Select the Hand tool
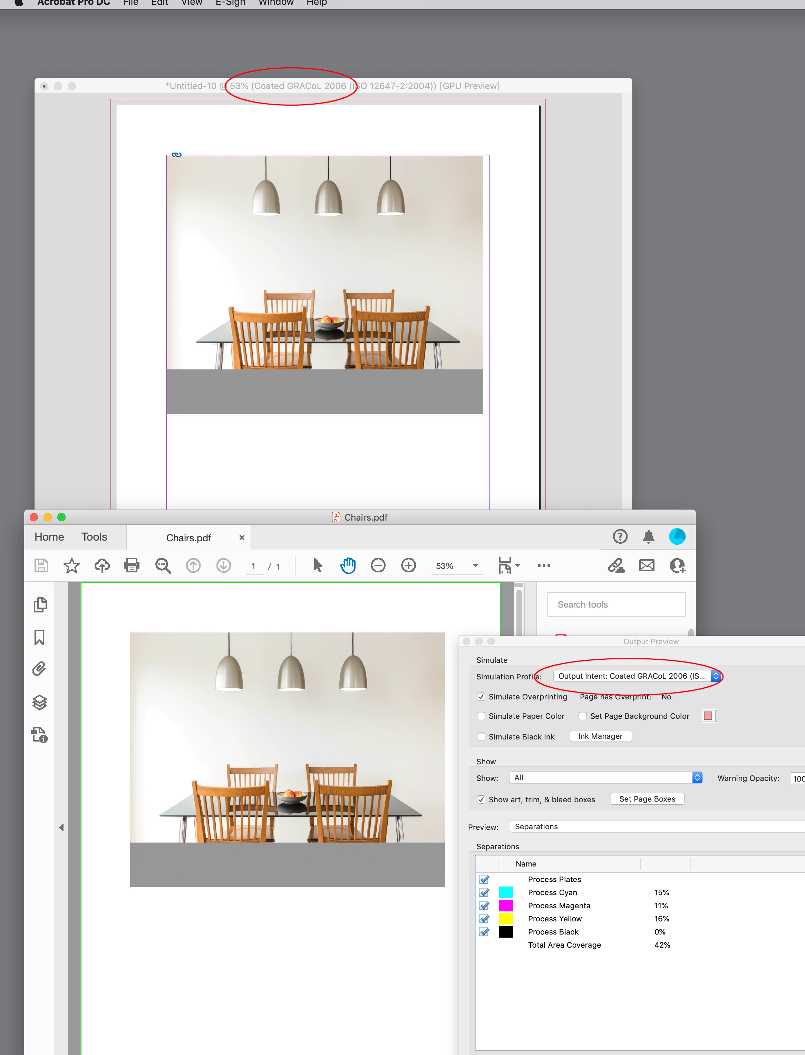Image resolution: width=805 pixels, height=1055 pixels. click(348, 565)
